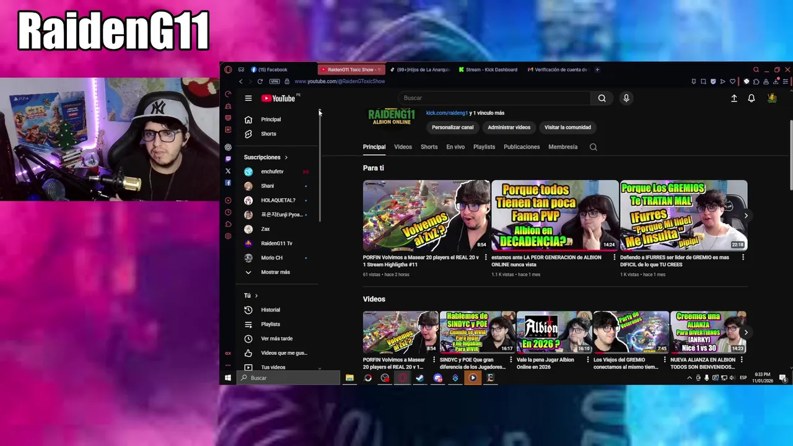Viewport: 793px width, 446px height.
Task: Open Opera menu logo button
Action: (x=228, y=69)
